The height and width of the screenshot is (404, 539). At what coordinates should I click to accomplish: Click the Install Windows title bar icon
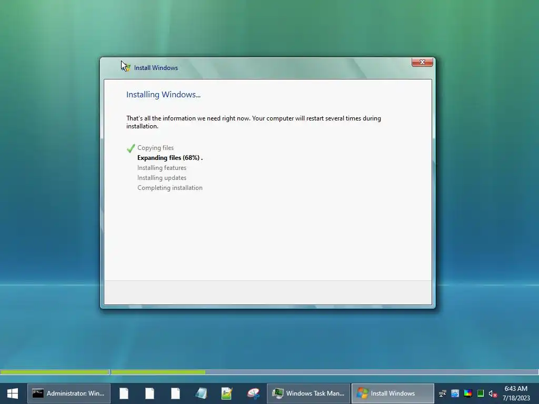coord(126,67)
